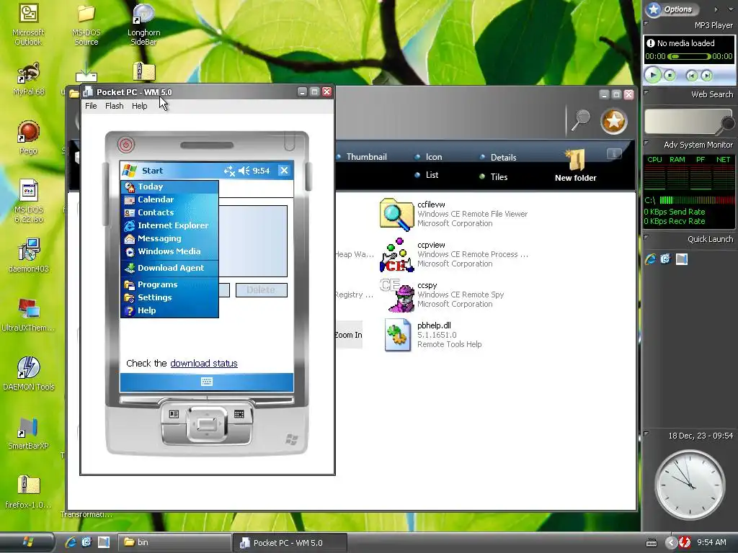Open Settings from Start menu

point(170,297)
